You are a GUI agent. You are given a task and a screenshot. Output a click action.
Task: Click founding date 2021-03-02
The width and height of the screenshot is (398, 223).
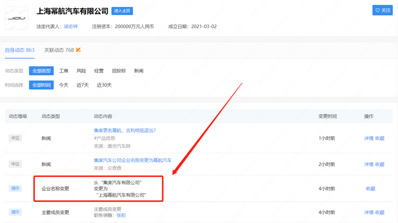pyautogui.click(x=204, y=26)
